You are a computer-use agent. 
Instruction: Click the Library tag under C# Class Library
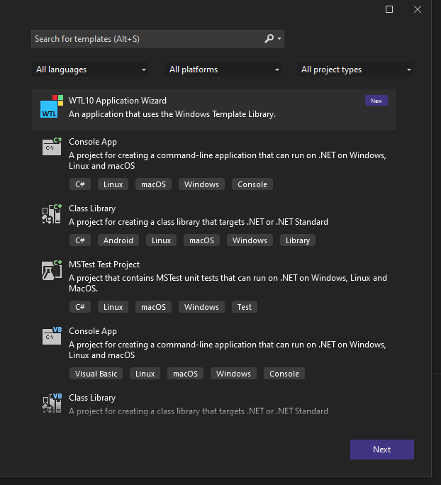(298, 240)
